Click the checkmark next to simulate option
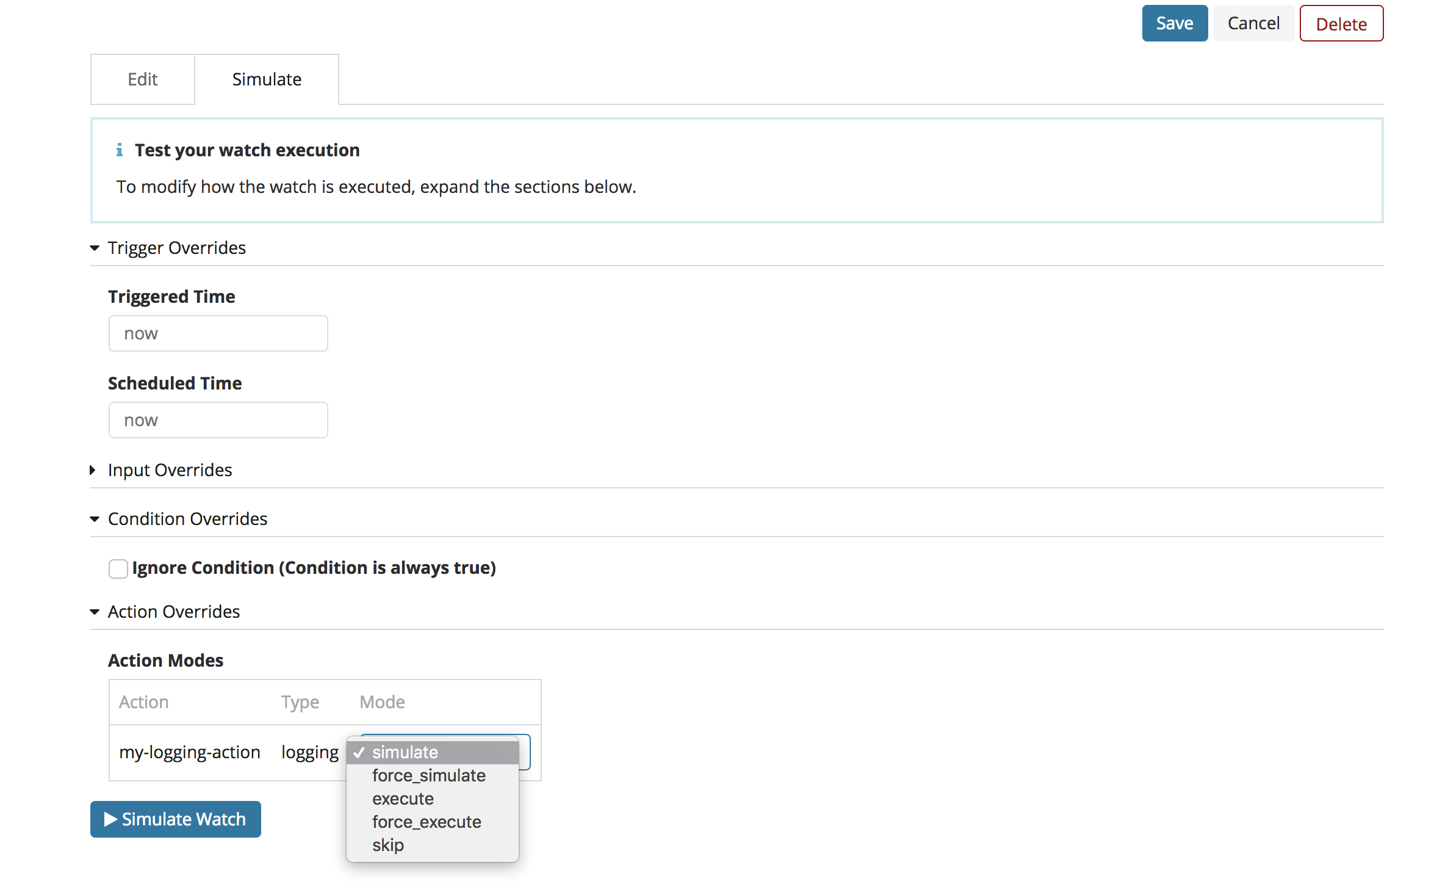The image size is (1434, 884). (359, 752)
